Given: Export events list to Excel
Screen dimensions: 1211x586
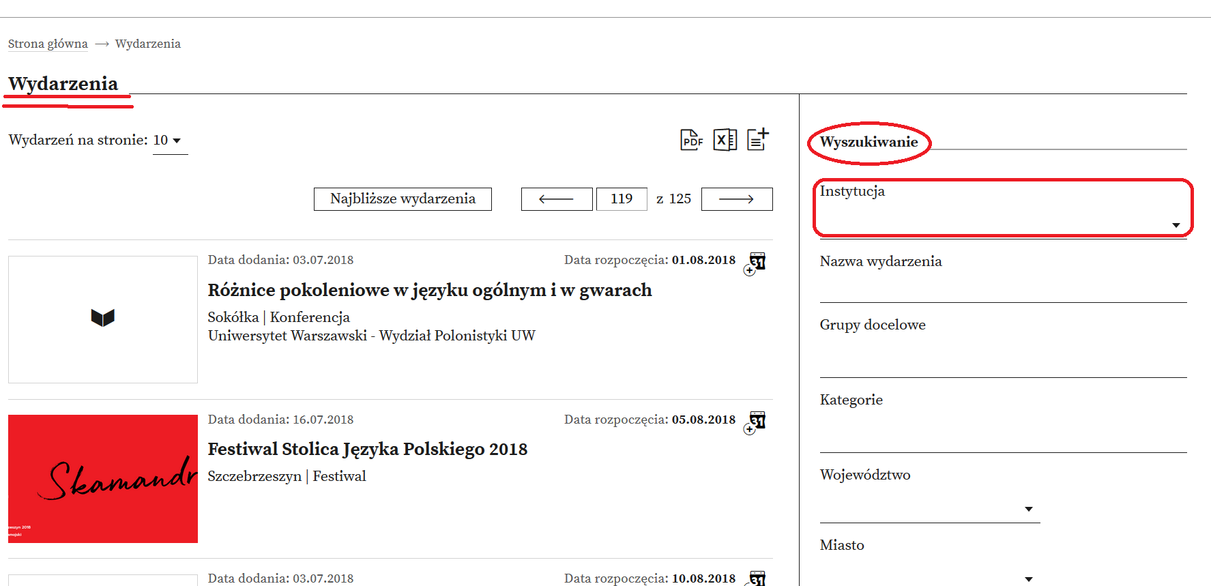Looking at the screenshot, I should pyautogui.click(x=725, y=140).
